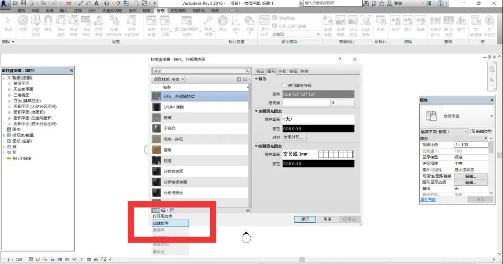Switch to the 外观 tab
The image size is (503, 264).
[282, 72]
